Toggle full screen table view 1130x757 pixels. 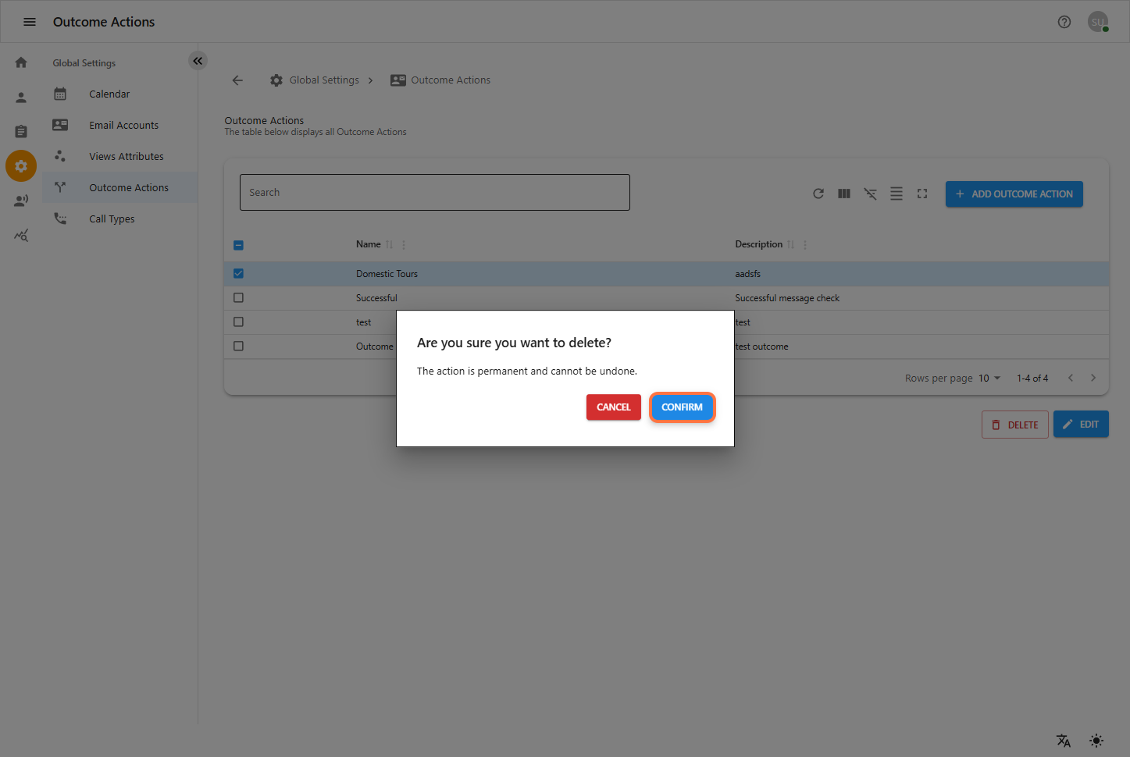pyautogui.click(x=922, y=194)
